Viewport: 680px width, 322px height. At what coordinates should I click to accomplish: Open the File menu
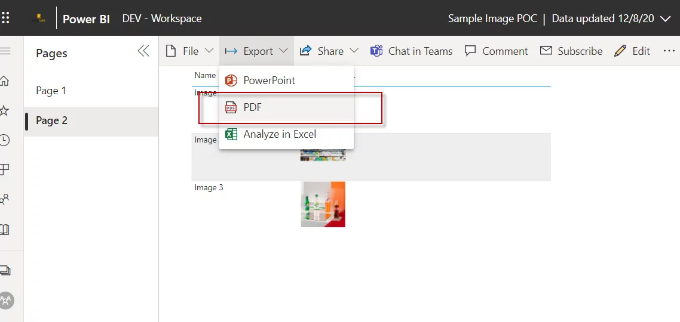(190, 51)
